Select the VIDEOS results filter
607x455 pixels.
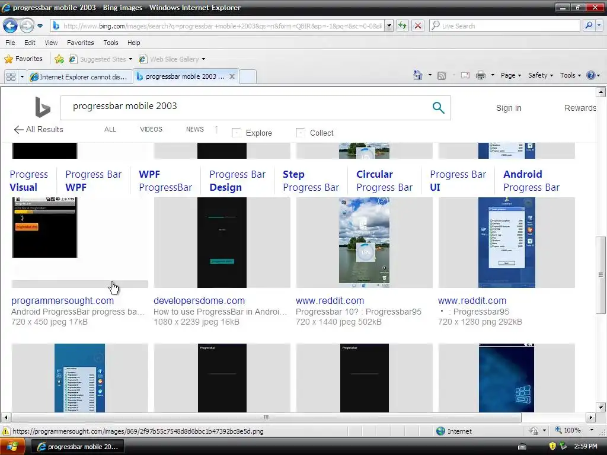pos(151,129)
